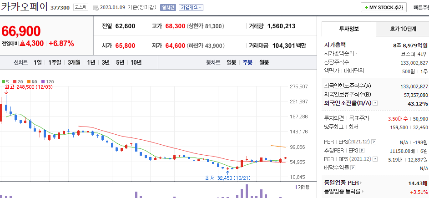Image resolution: width=429 pixels, height=198 pixels.
Task: Click the 동일업종 PER value 14.43배
Action: pos(418,183)
